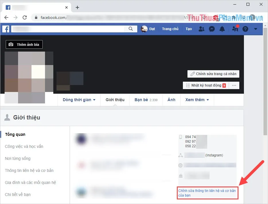Screen dimensions: 268x204
Task: Click Thêm ảnh bìa button
Action: click(24, 44)
